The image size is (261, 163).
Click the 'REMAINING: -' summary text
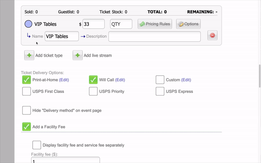pos(202,12)
